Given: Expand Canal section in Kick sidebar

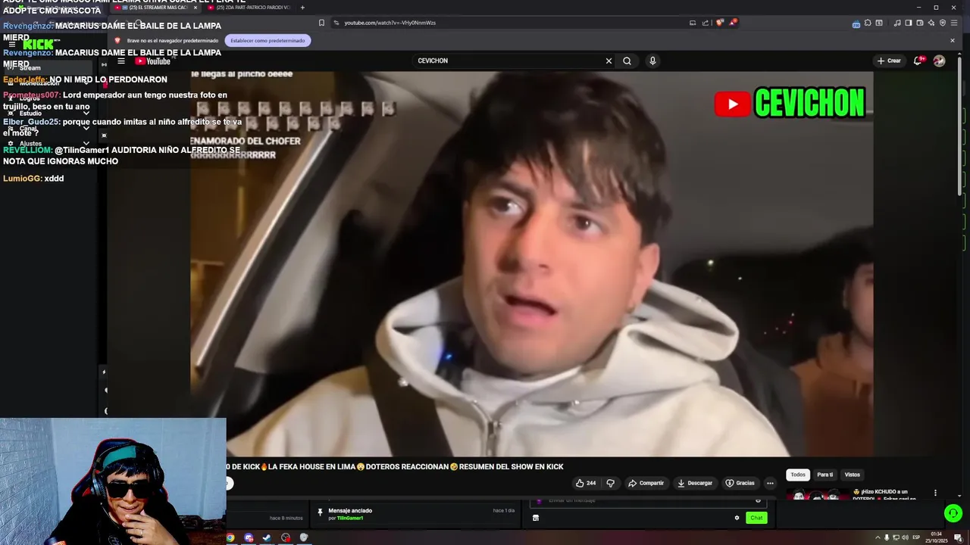Looking at the screenshot, I should coord(48,129).
